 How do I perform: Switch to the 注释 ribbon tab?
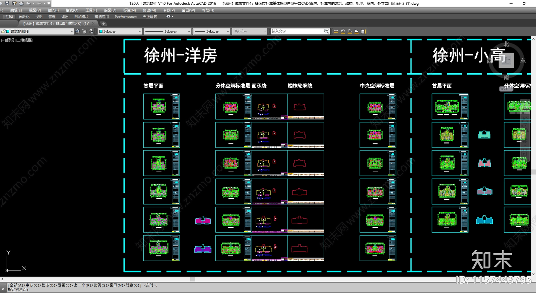pyautogui.click(x=9, y=17)
